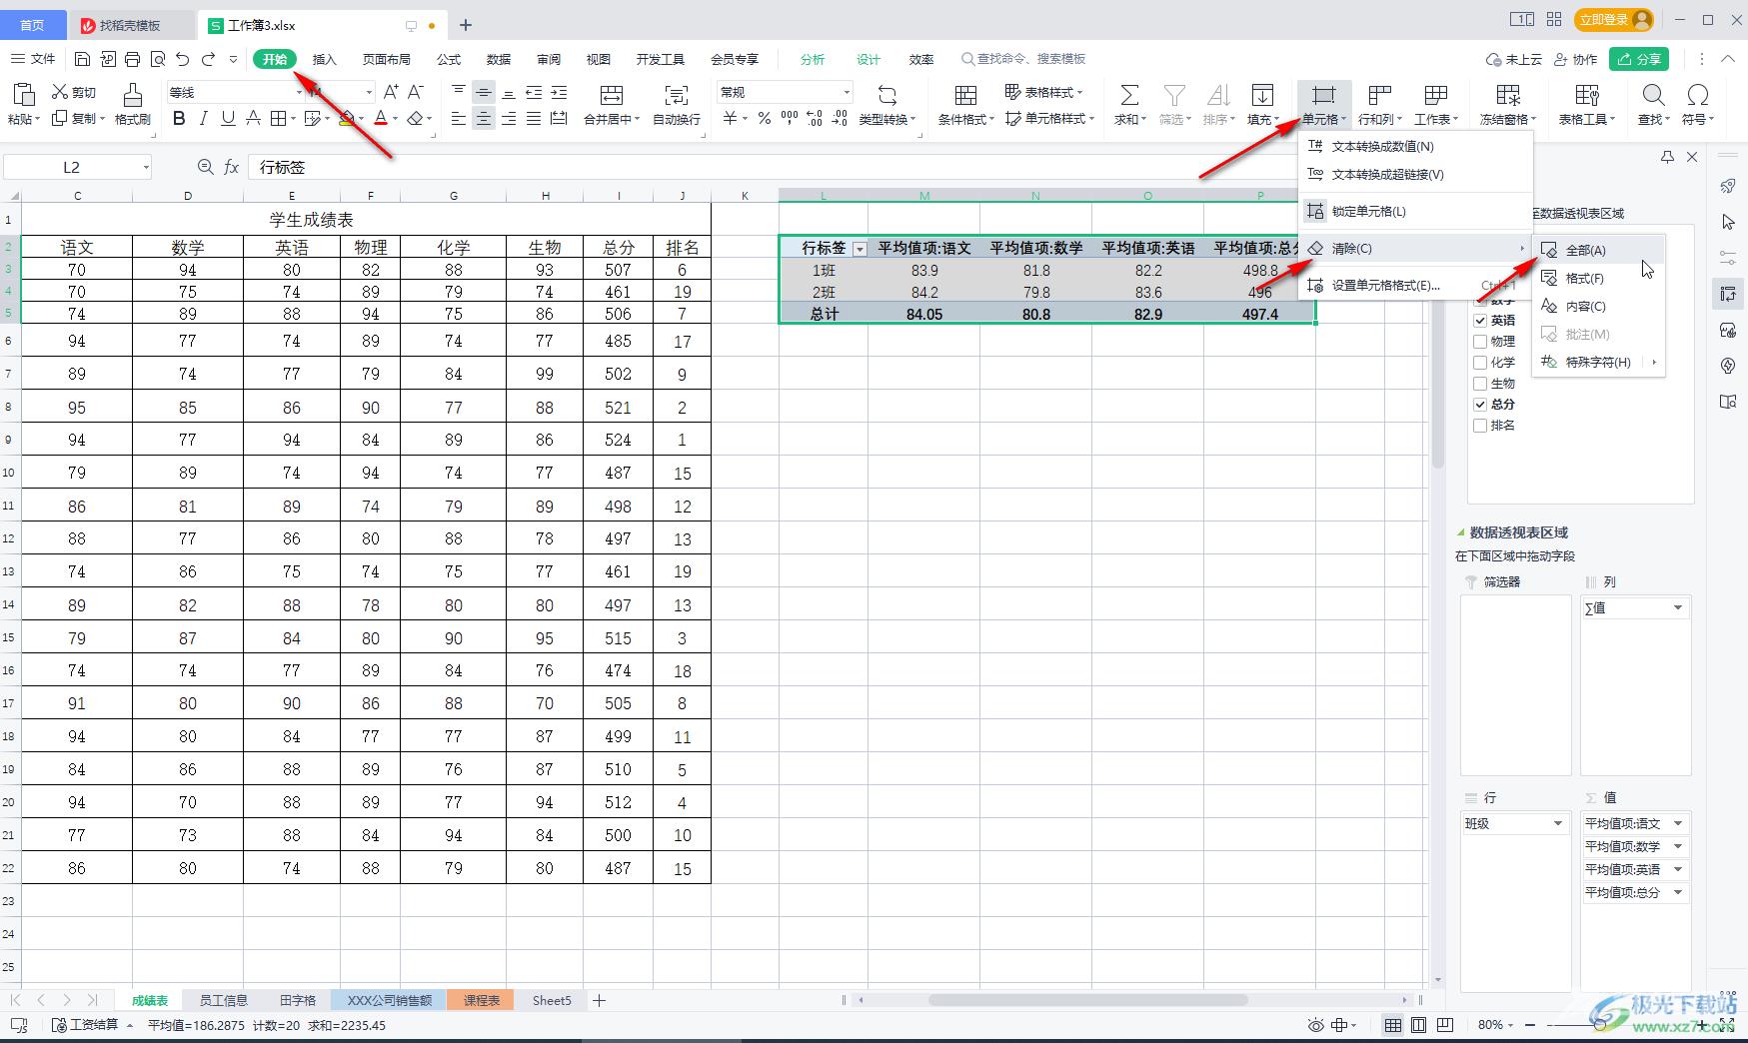The image size is (1748, 1043).
Task: Check the 化学 field checkbox
Action: click(x=1480, y=363)
